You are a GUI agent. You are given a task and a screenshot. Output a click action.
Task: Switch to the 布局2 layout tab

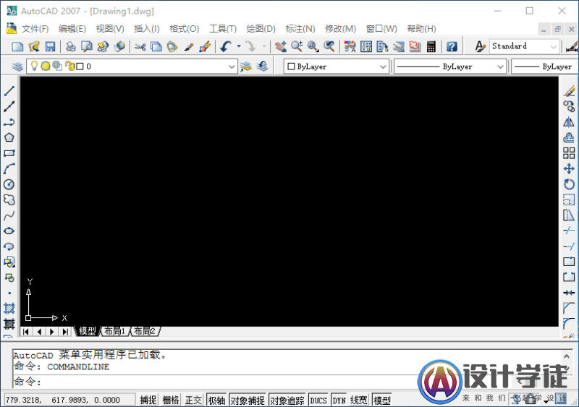pyautogui.click(x=145, y=331)
